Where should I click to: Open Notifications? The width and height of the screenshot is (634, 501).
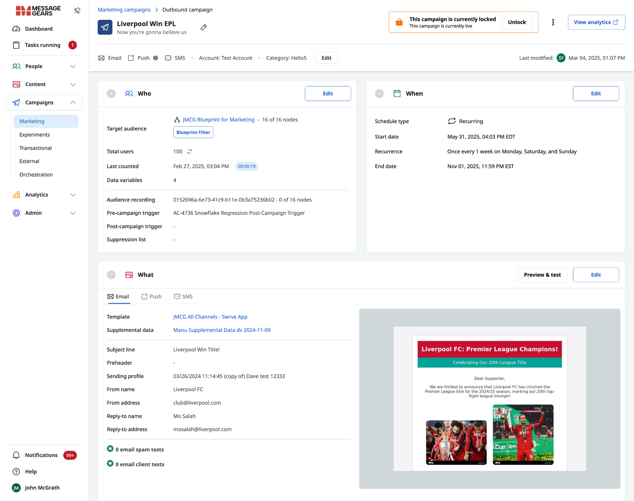coord(41,455)
